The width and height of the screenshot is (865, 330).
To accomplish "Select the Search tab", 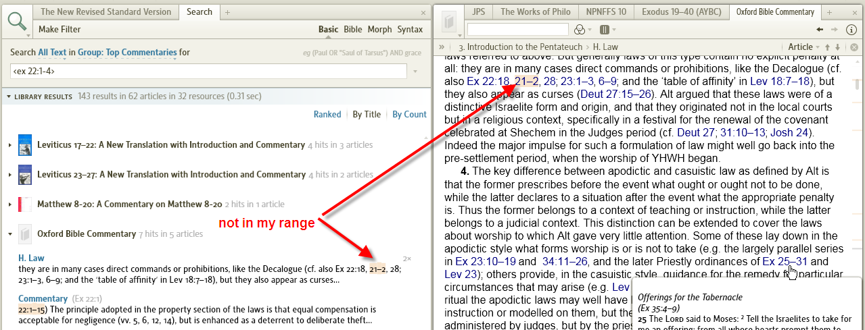I will (x=200, y=12).
